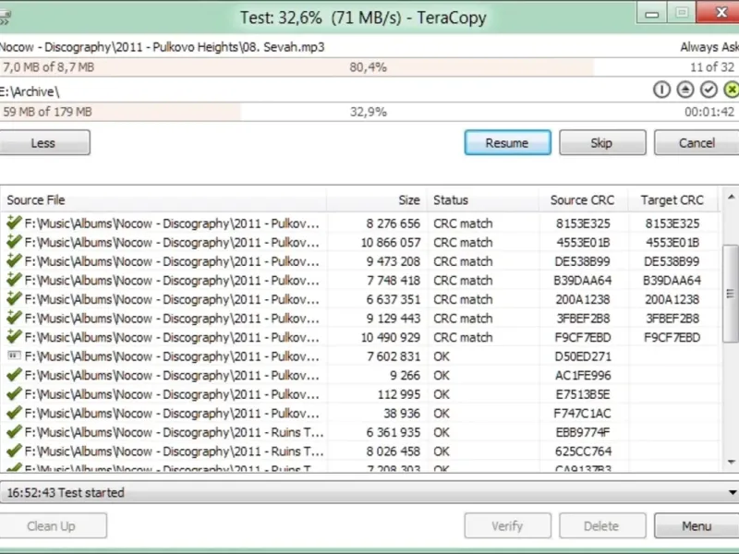Sort list by Size column header
This screenshot has height=554, width=739.
[x=377, y=199]
